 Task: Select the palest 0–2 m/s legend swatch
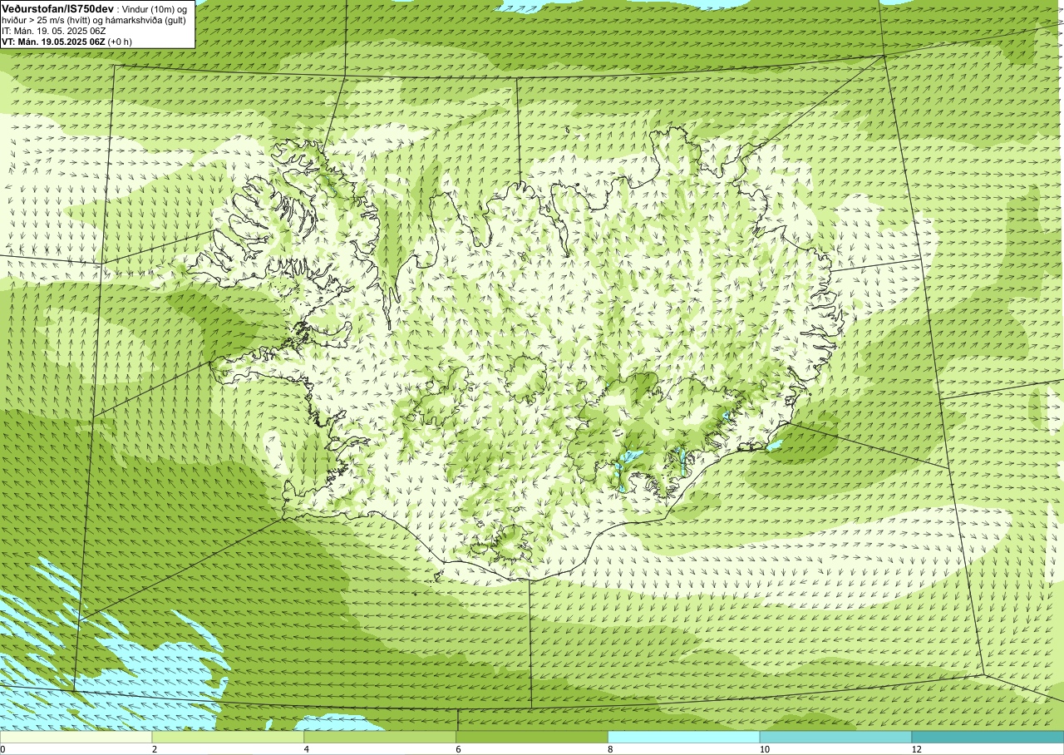click(76, 737)
